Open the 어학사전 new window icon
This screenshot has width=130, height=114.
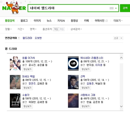tap(106, 21)
